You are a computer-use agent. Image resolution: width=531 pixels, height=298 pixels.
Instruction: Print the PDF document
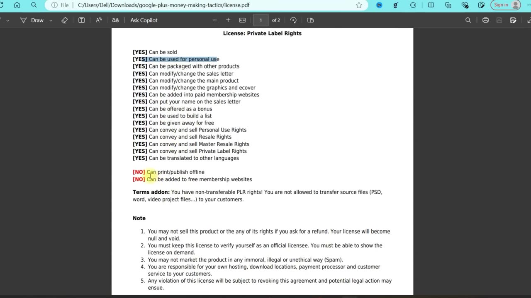tap(485, 20)
